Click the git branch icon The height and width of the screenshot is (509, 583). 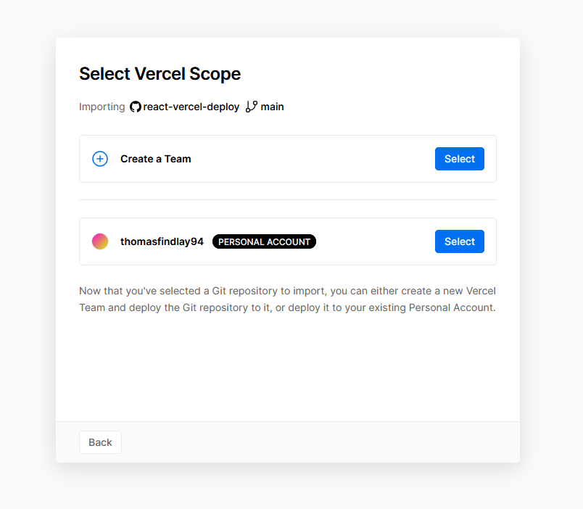[x=252, y=107]
